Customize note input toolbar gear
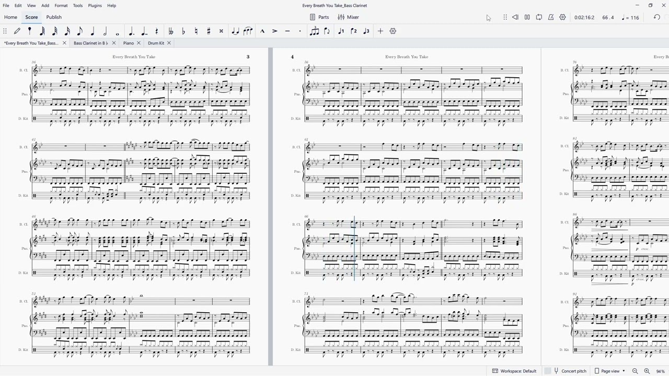The image size is (669, 376). coord(393,31)
